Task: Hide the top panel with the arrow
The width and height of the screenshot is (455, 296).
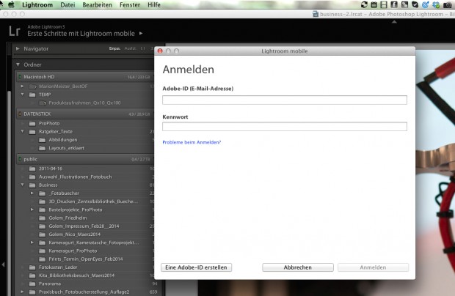Action: click(x=394, y=22)
